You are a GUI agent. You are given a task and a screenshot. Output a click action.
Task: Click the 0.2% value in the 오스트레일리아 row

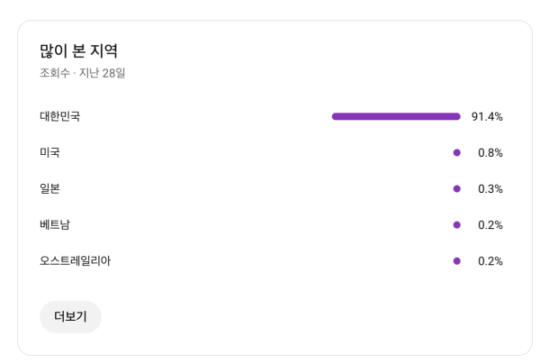tap(490, 260)
